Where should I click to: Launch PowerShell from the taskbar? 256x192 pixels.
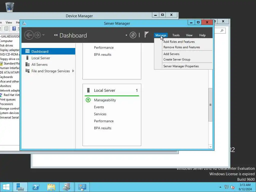point(36,187)
